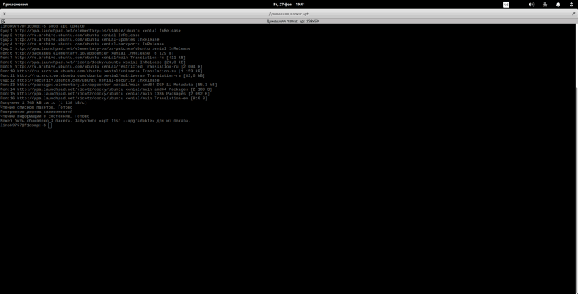Click the xenial/main Translation-ru line

[93, 58]
